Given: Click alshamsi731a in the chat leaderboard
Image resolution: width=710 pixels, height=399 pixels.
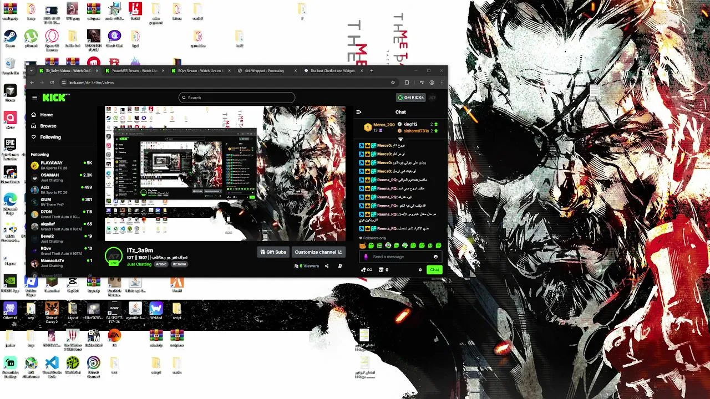Looking at the screenshot, I should 416,131.
